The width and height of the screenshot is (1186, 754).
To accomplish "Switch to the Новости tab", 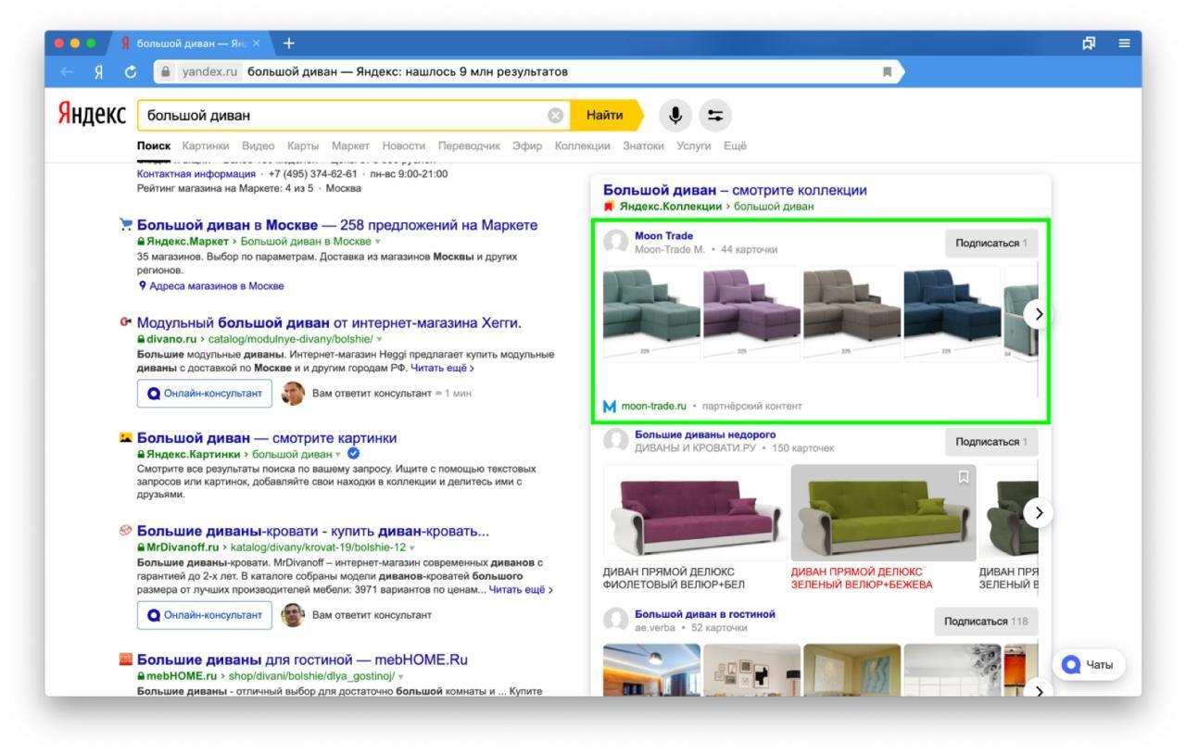I will coord(404,145).
